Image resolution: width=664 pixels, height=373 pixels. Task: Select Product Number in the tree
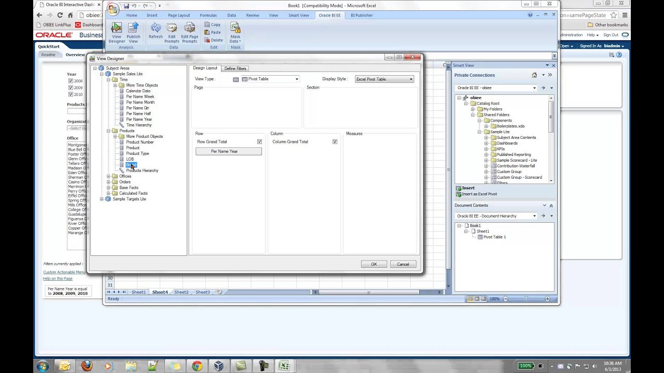tap(140, 142)
